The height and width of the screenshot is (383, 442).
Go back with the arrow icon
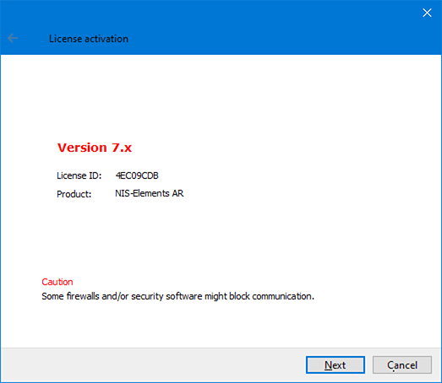[13, 38]
